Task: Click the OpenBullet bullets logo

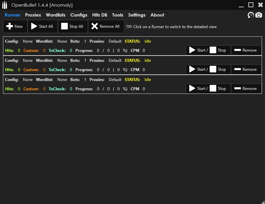Action: coord(5,5)
